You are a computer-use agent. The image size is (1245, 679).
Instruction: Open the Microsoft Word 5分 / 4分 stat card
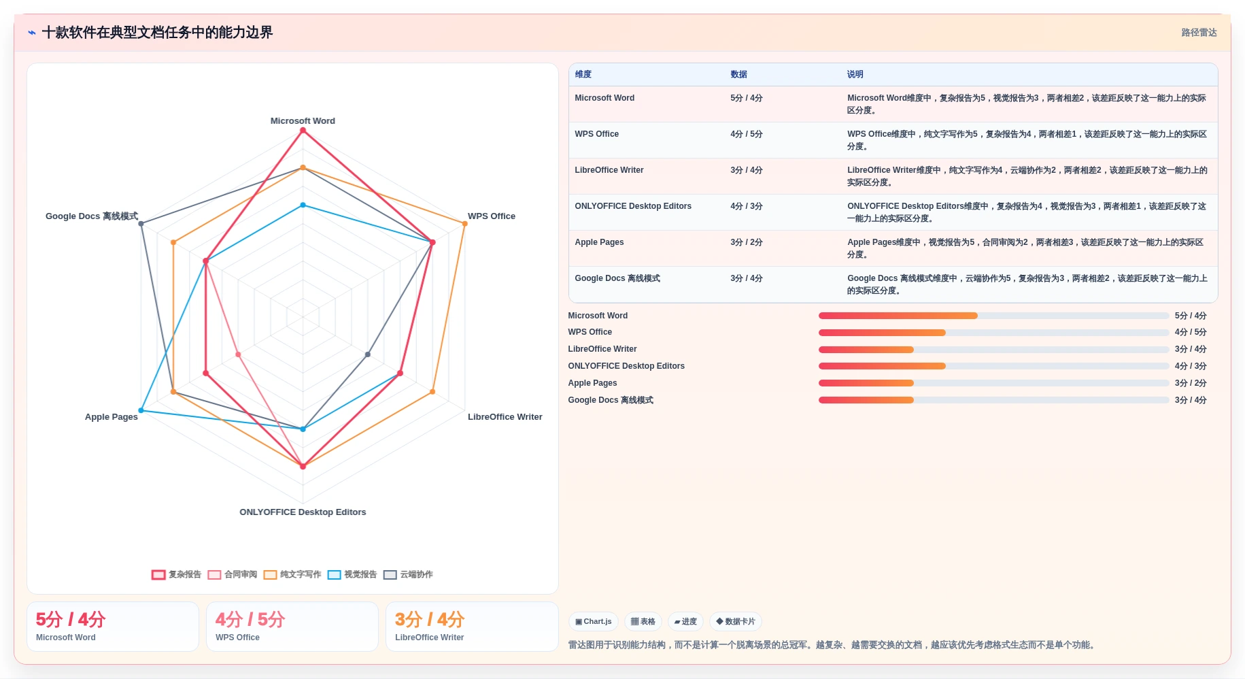(113, 627)
